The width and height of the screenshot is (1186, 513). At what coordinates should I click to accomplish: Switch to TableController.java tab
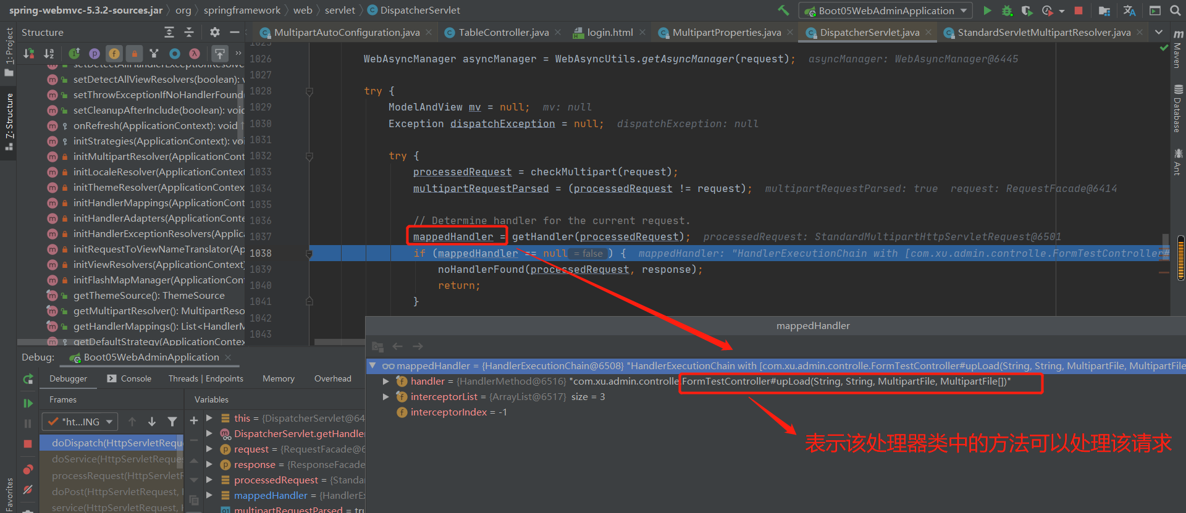pyautogui.click(x=503, y=32)
